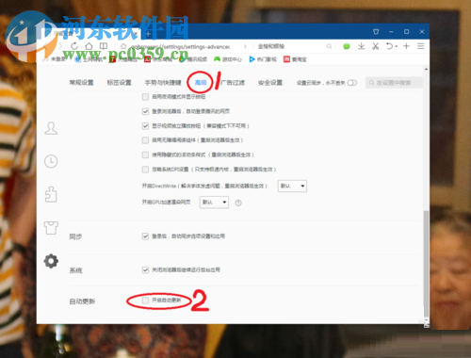Open the 游戏中心 bookmark
Viewport: 471px width, 358px height.
pyautogui.click(x=228, y=59)
